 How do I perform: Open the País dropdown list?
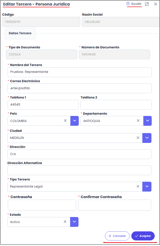pos(74,121)
